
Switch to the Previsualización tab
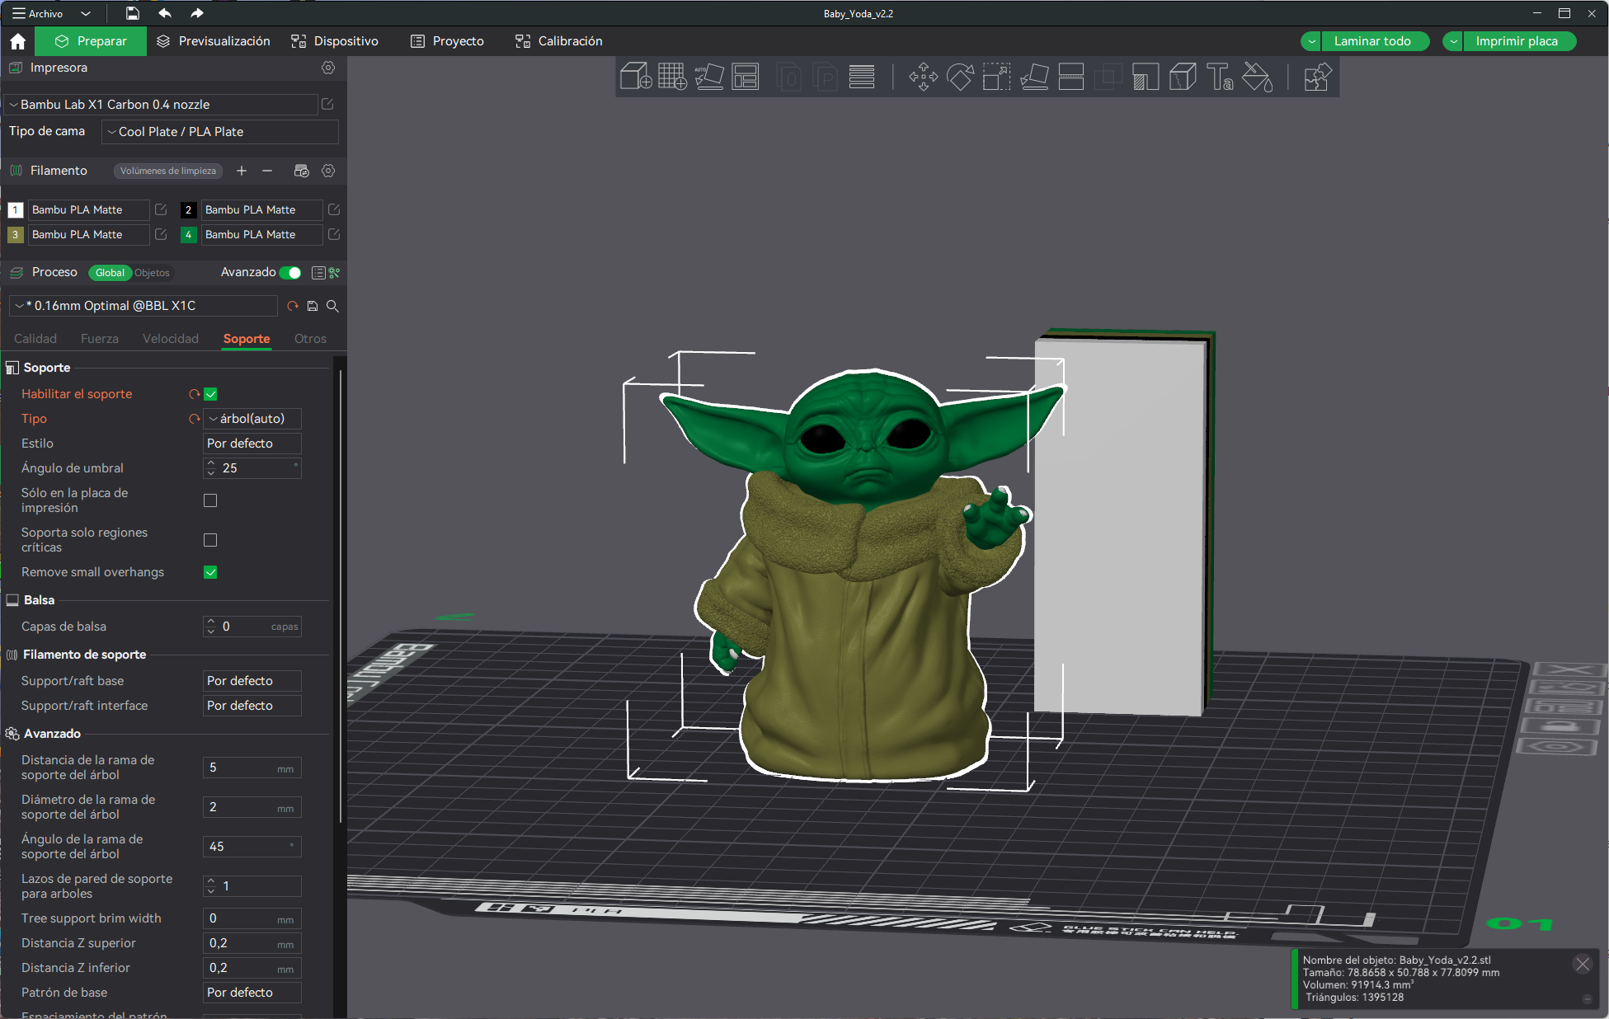(214, 41)
